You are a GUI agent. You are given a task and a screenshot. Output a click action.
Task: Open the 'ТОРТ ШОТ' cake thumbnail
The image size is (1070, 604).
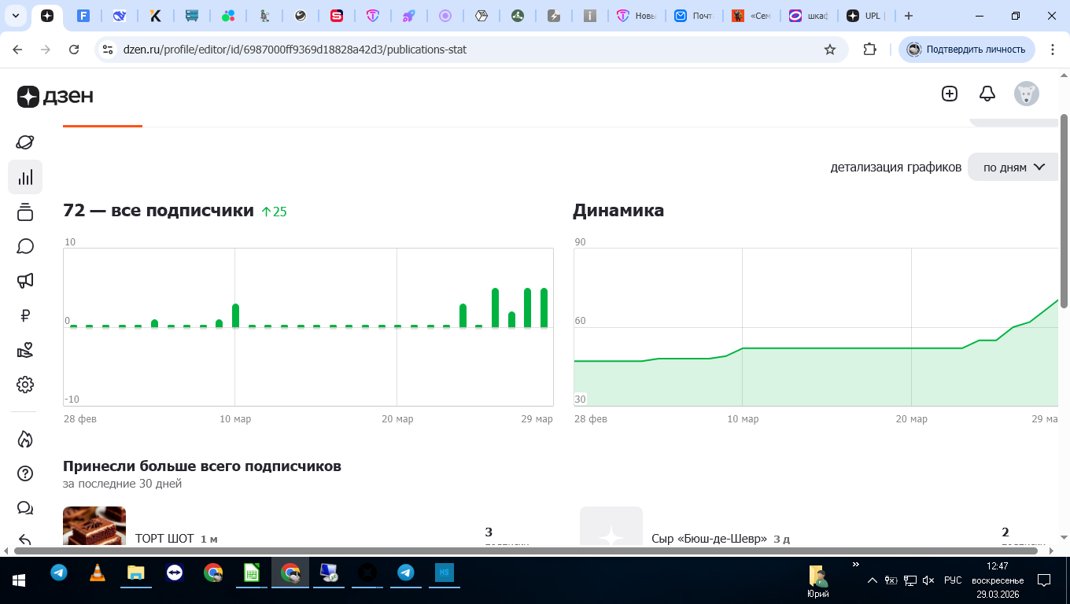(x=94, y=525)
